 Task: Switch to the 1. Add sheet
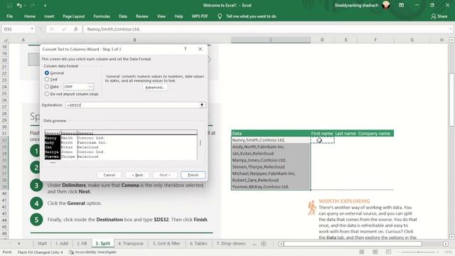tap(62, 243)
